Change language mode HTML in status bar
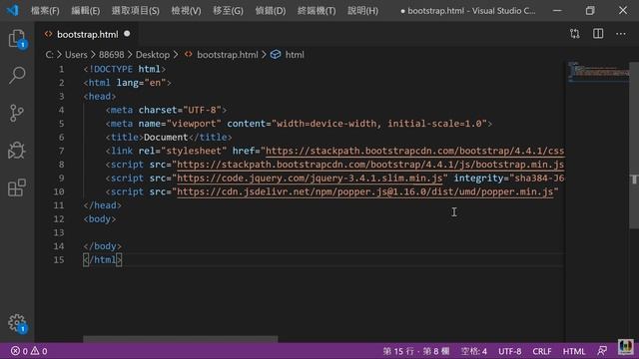The width and height of the screenshot is (639, 359). coord(574,351)
